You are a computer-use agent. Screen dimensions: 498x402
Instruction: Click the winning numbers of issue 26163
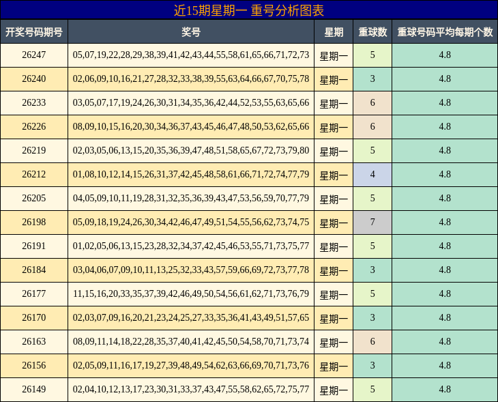click(x=191, y=342)
